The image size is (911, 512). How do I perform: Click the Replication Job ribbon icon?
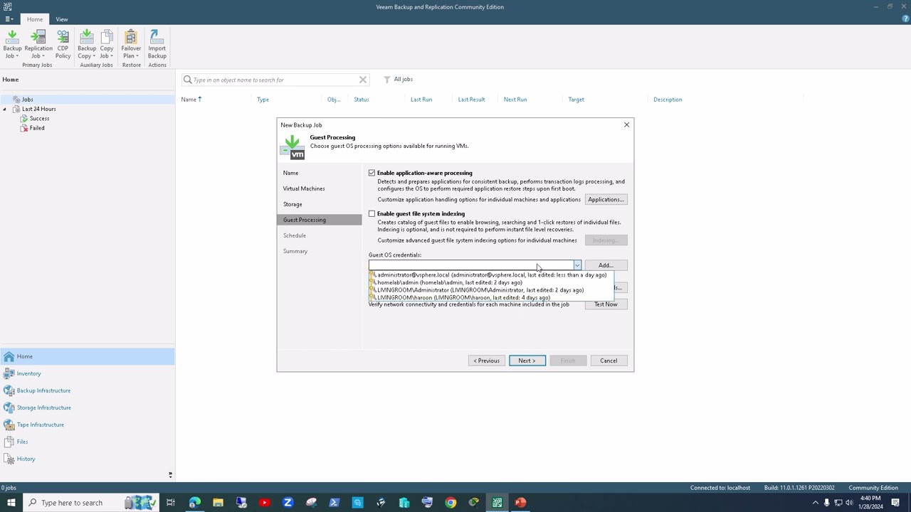(38, 44)
